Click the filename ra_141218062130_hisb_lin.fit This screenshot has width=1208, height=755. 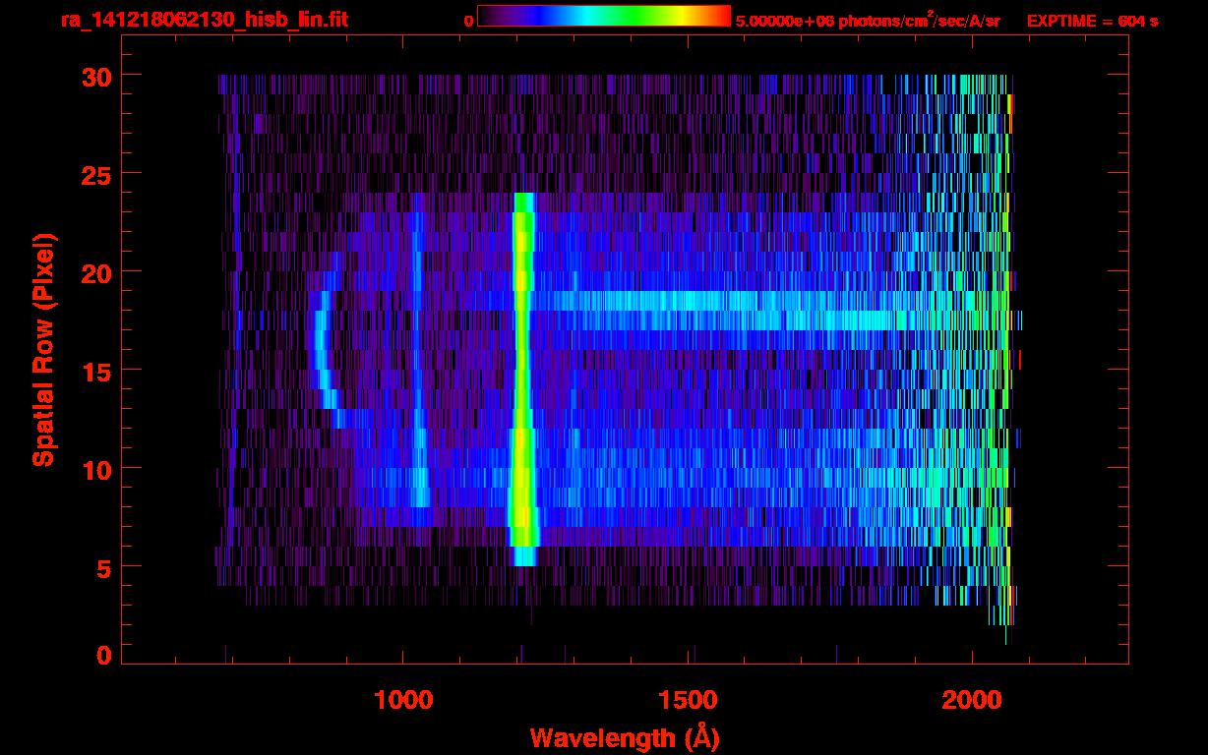203,20
